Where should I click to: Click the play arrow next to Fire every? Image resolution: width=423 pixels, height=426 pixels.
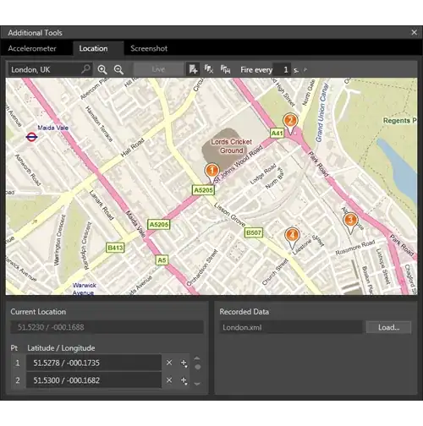(x=305, y=69)
